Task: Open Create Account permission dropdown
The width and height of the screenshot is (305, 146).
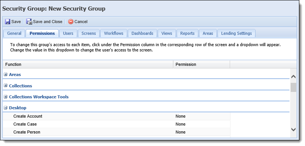Action: 202,116
